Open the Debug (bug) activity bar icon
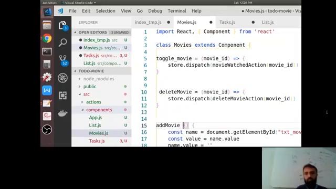The height and width of the screenshot is (189, 336). [62, 78]
